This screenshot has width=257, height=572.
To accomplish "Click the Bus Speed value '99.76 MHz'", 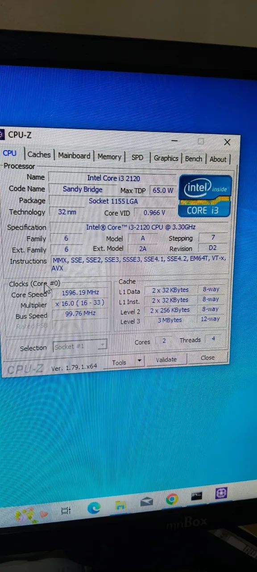I will (80, 314).
